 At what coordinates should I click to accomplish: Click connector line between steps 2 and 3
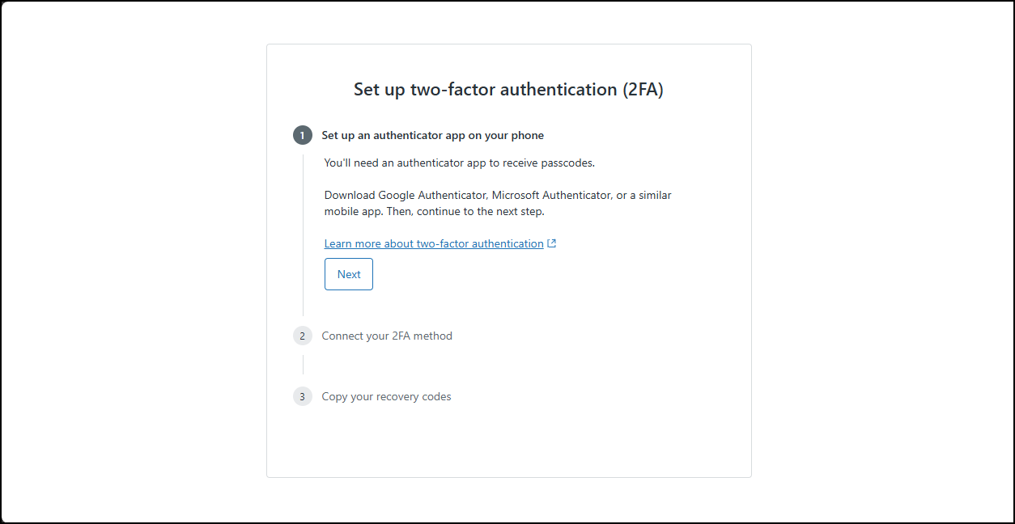pyautogui.click(x=304, y=366)
